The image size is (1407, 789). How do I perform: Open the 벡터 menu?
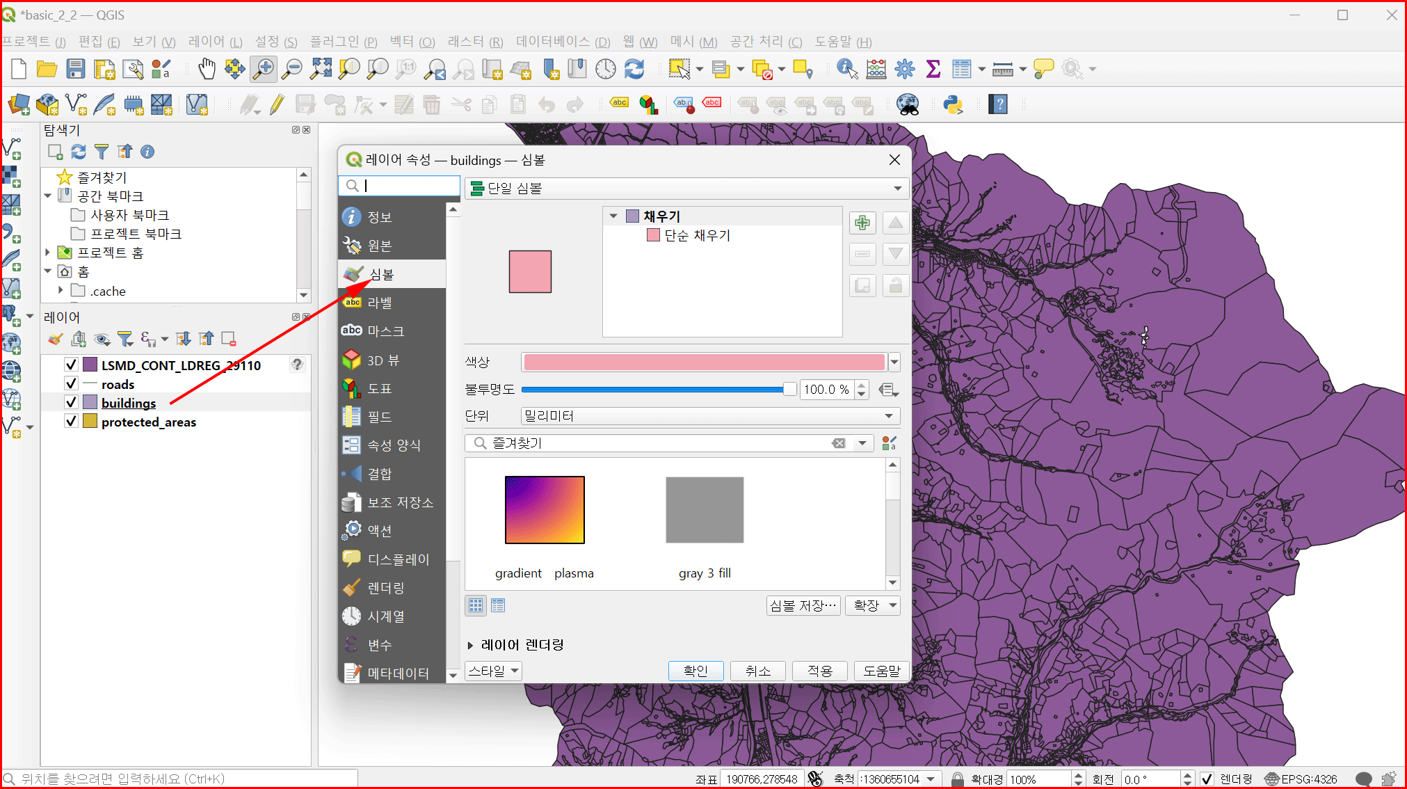click(x=412, y=42)
